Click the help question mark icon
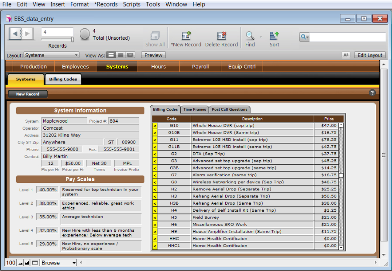This screenshot has height=271, width=392. point(372,93)
